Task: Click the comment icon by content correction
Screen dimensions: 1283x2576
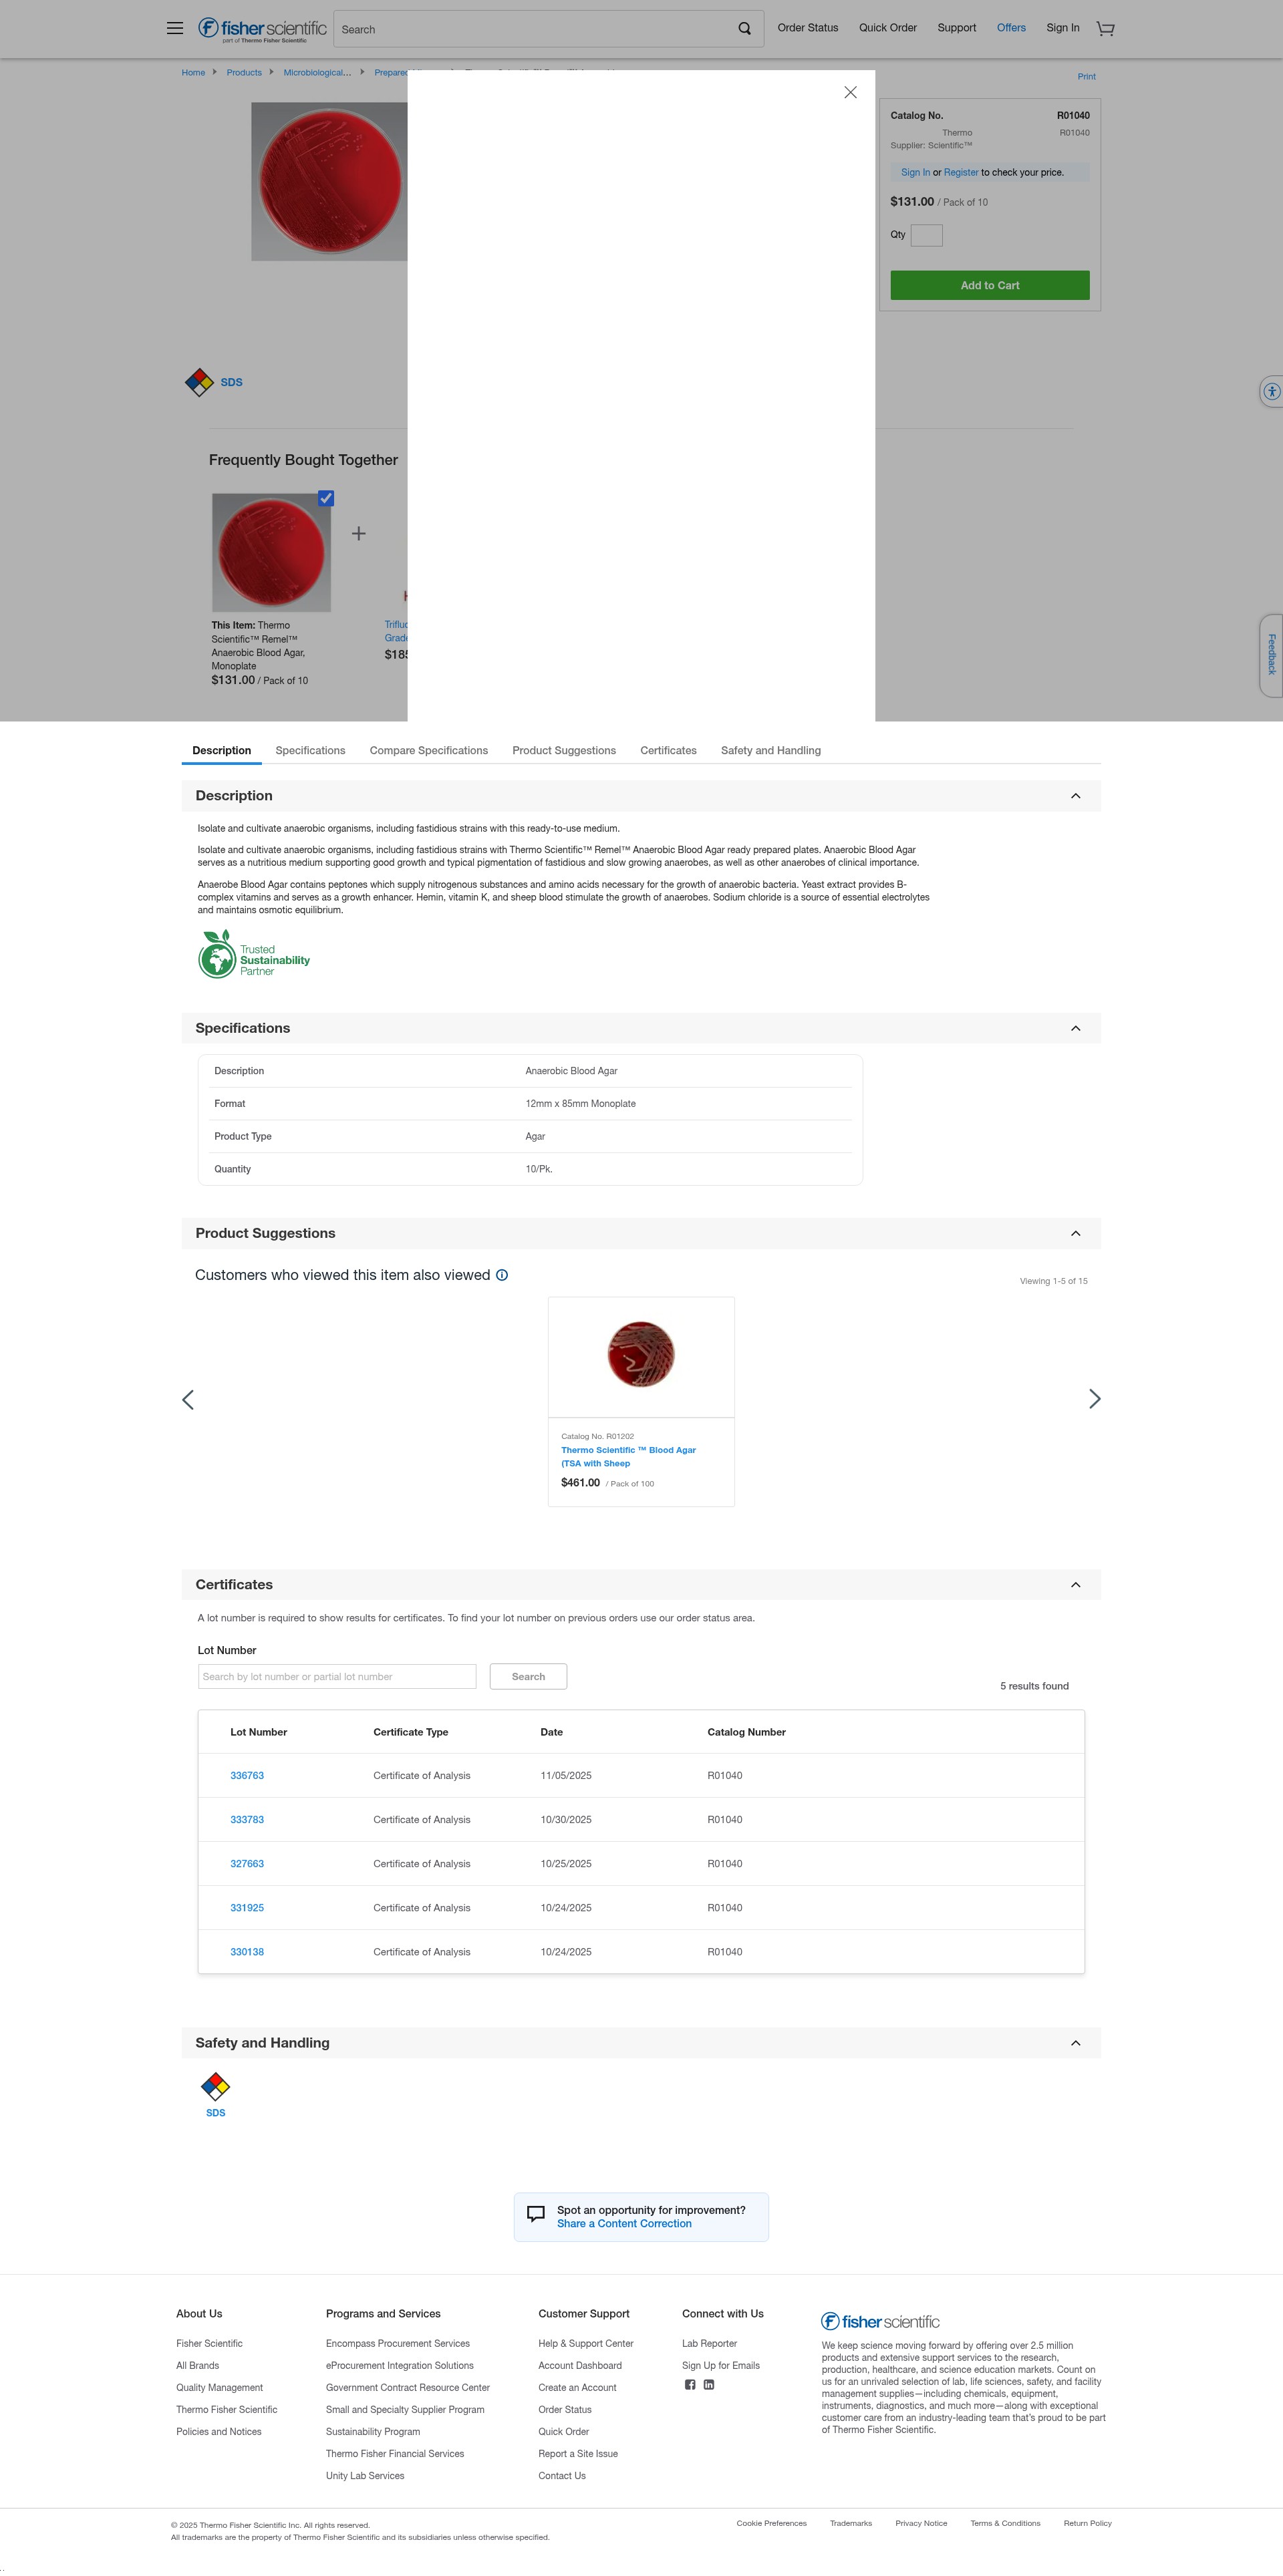Action: [x=536, y=2214]
